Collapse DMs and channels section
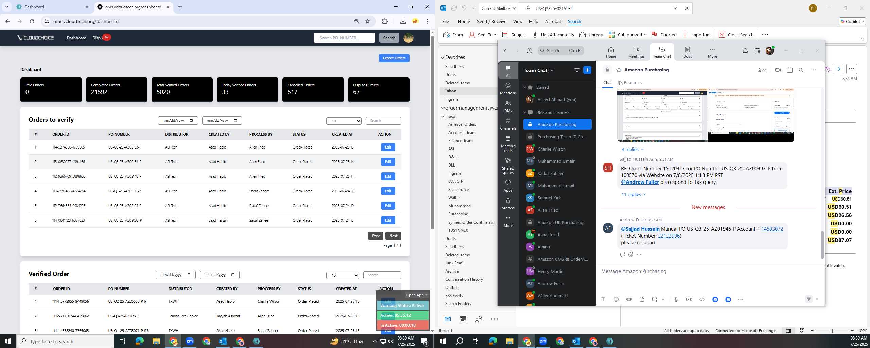 (x=525, y=112)
